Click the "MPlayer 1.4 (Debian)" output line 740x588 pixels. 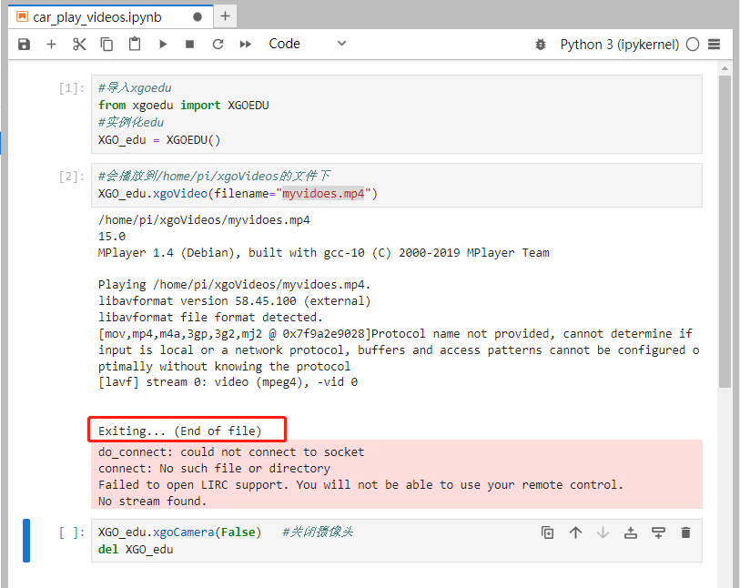(x=323, y=253)
